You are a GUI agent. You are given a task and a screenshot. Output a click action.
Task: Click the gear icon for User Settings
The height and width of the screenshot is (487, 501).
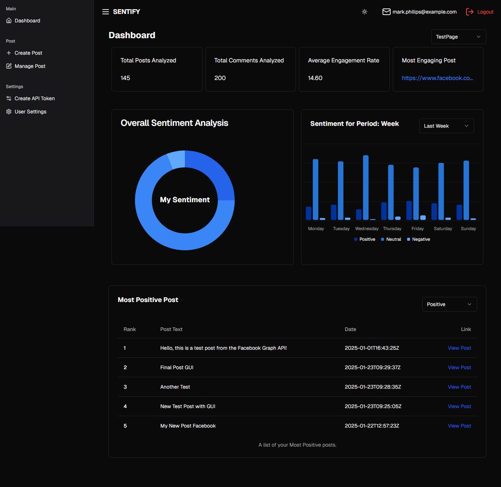coord(9,112)
